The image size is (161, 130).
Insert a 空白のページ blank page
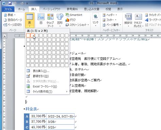coord(13,20)
